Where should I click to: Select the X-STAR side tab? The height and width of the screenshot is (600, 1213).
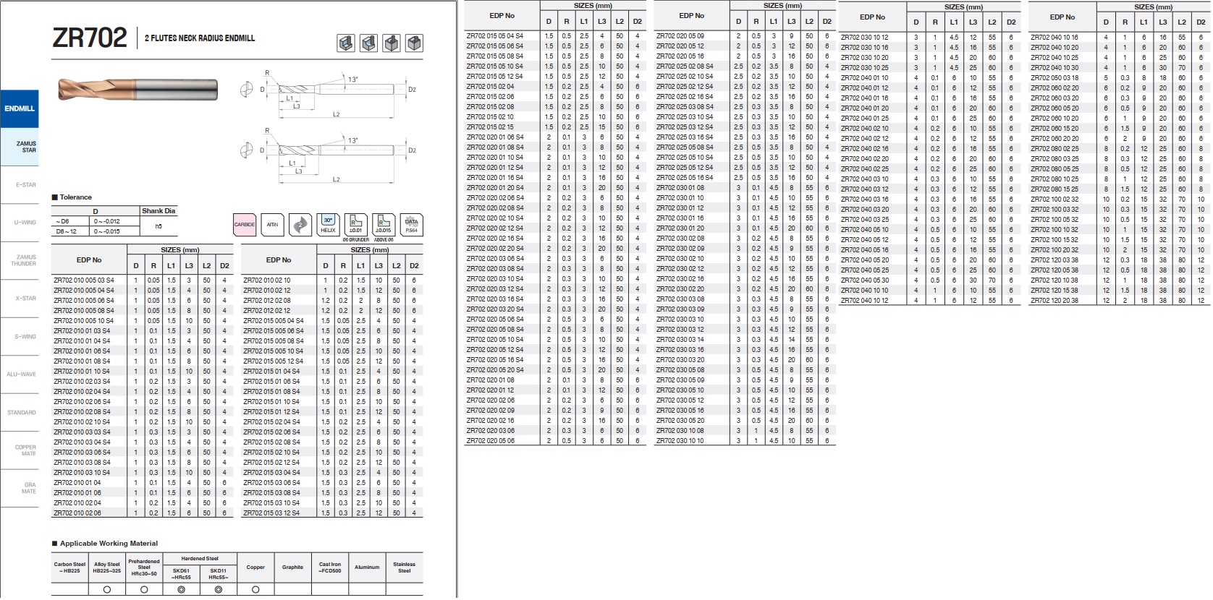click(x=20, y=298)
